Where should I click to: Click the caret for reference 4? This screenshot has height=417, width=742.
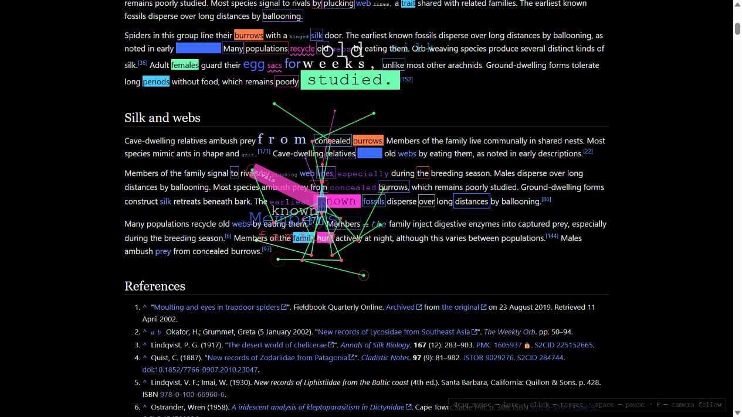[145, 357]
